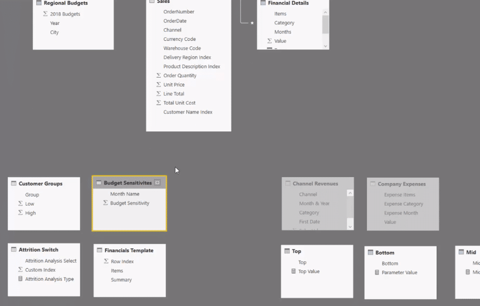Click the sigma icon beside High

(x=20, y=212)
